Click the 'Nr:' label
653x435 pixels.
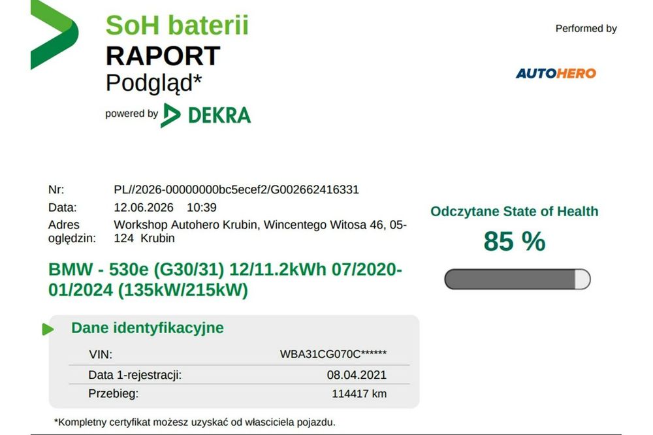tap(56, 189)
